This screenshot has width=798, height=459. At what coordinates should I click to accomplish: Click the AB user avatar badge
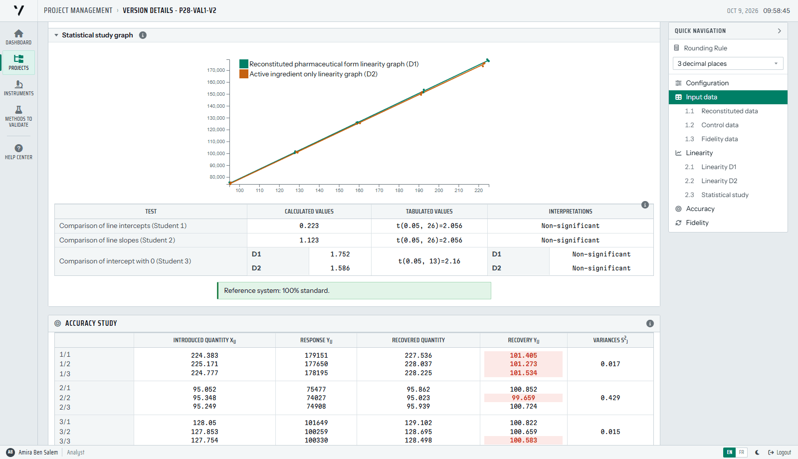[10, 452]
